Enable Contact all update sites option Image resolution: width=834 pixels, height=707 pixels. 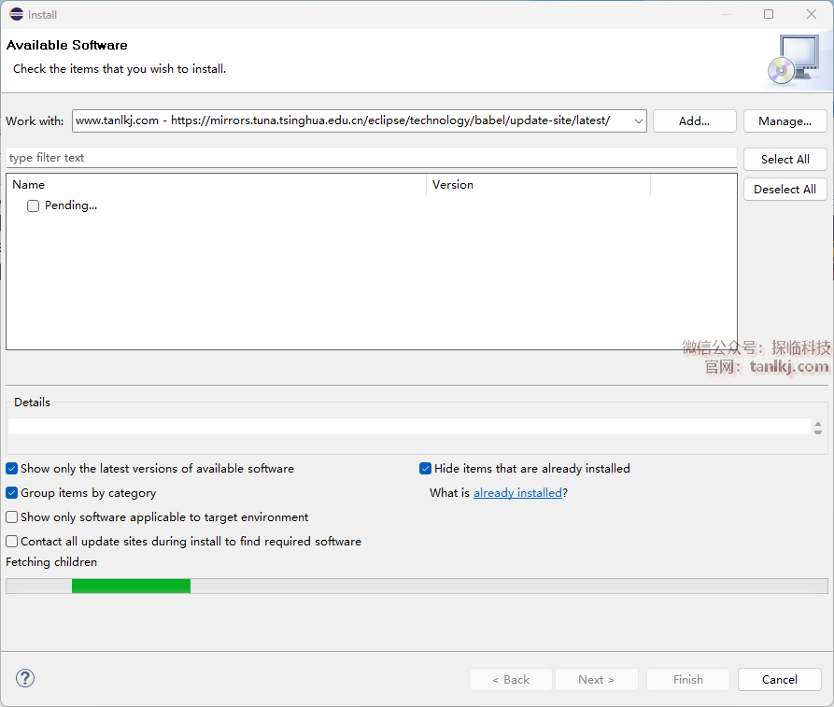click(x=12, y=542)
